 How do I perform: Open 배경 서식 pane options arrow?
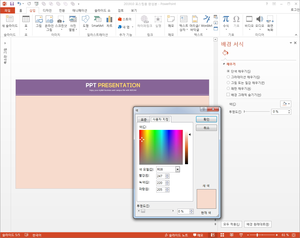point(291,43)
